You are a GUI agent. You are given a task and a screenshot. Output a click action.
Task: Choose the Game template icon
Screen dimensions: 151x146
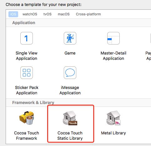click(x=70, y=38)
